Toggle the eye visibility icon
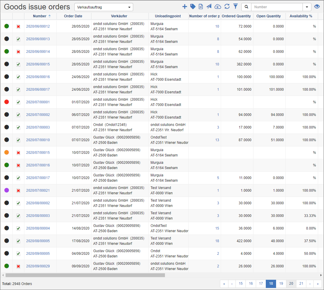This screenshot has width=324, height=290. click(317, 7)
